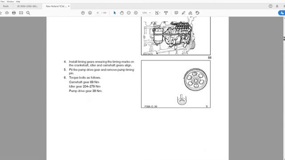Screen dimensions: 285x160
Task: Click the text 'Pump drive gear 38 Nm.'
Action: pyautogui.click(x=85, y=91)
